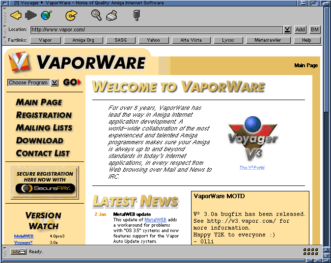This screenshot has height=263, width=331.
Task: Click into the Location URL field
Action: click(156, 29)
